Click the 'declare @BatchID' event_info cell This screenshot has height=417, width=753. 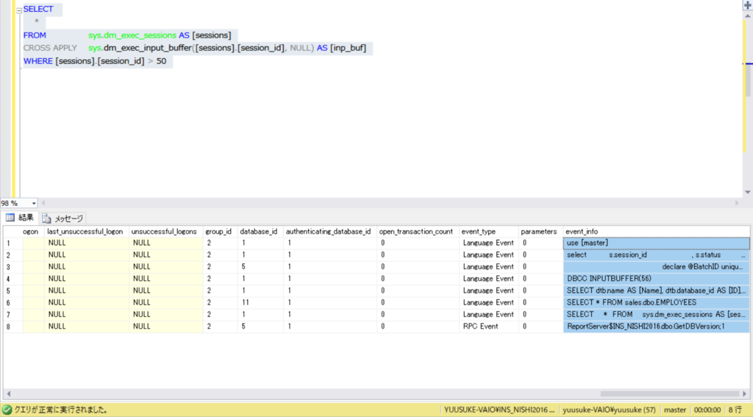point(656,267)
